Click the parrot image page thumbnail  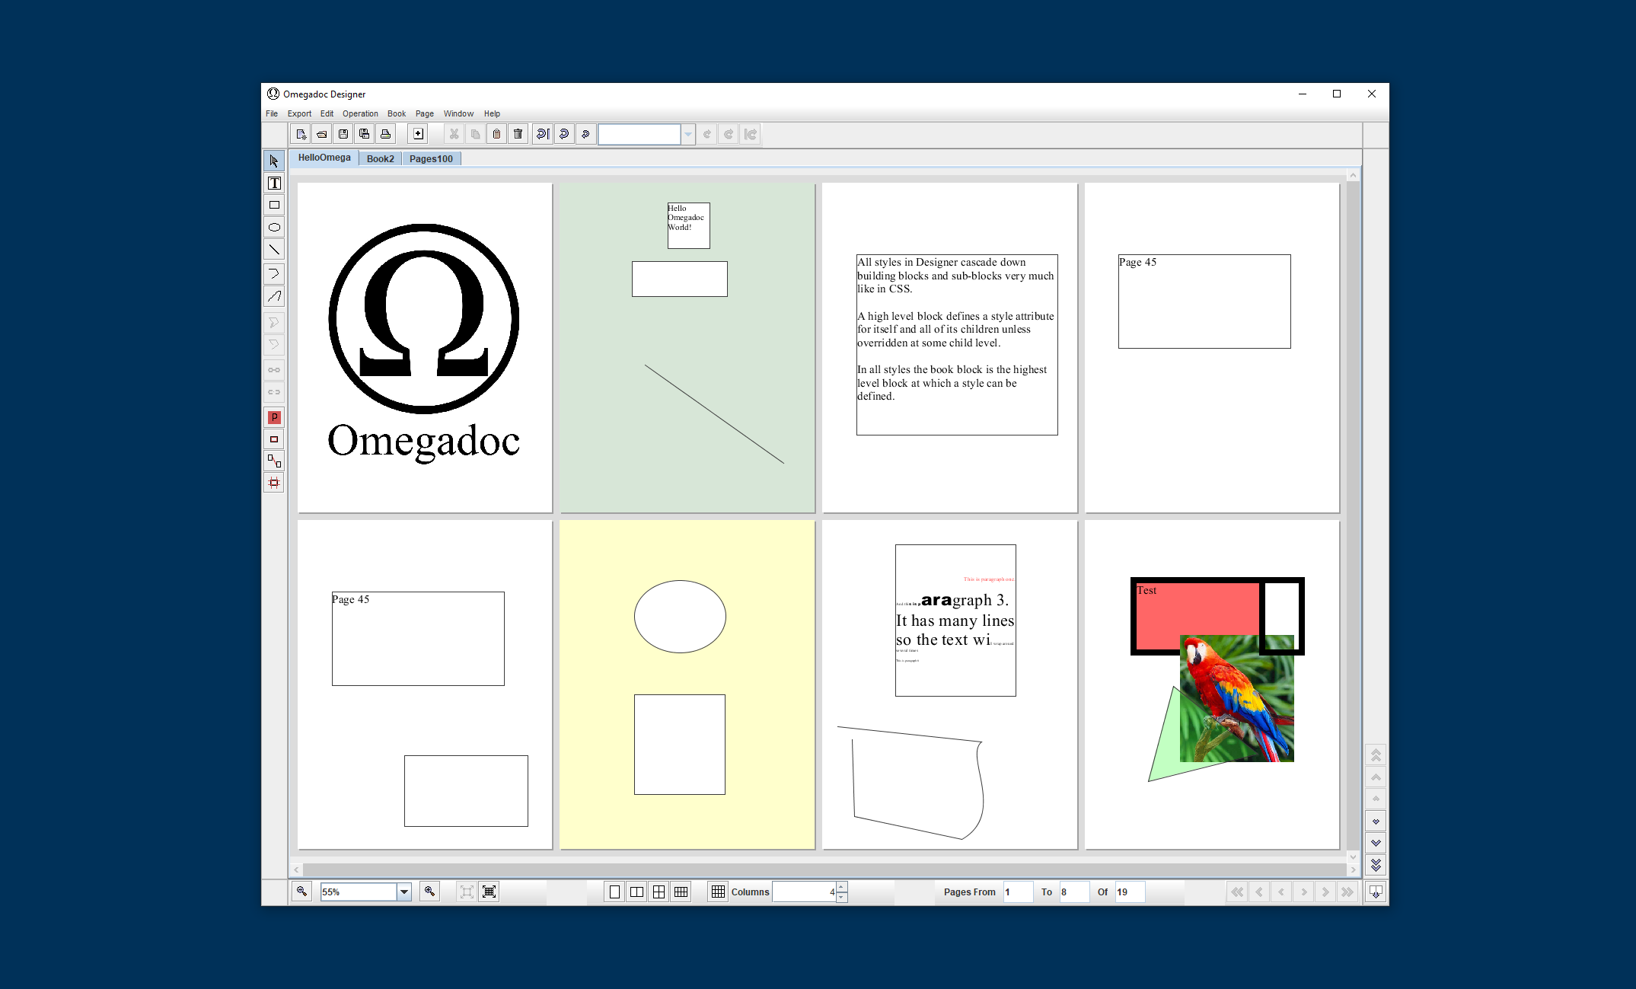click(x=1236, y=698)
